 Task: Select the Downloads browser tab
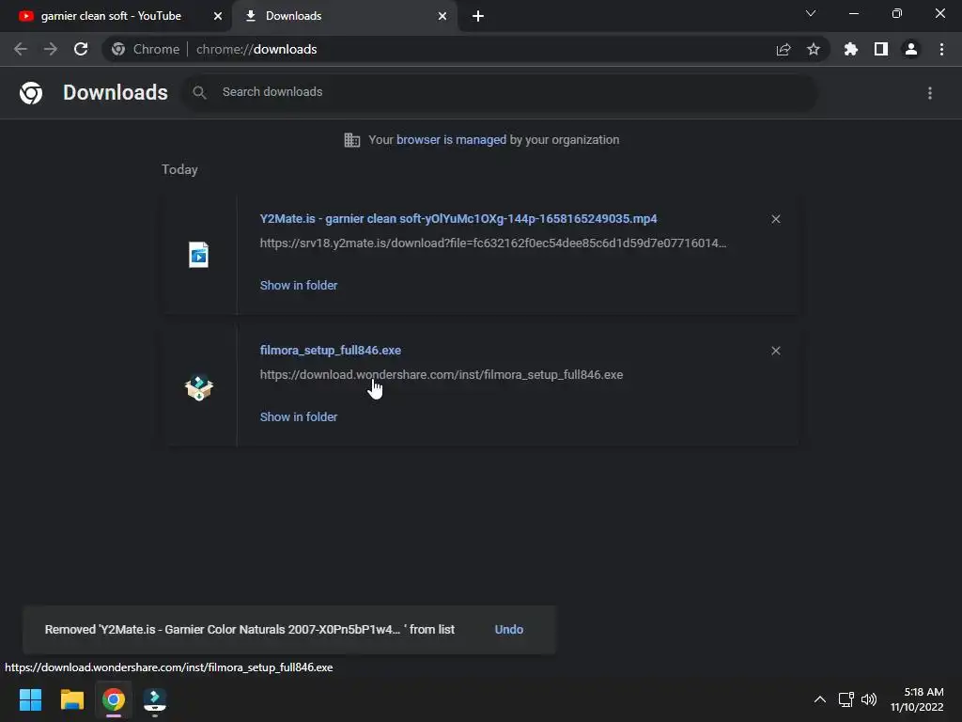344,16
